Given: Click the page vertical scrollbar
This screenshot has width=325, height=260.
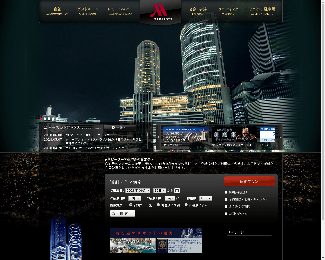Looking at the screenshot, I should pos(323,112).
